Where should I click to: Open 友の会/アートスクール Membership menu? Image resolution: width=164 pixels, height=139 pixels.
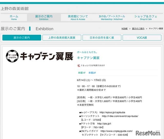[112, 18]
